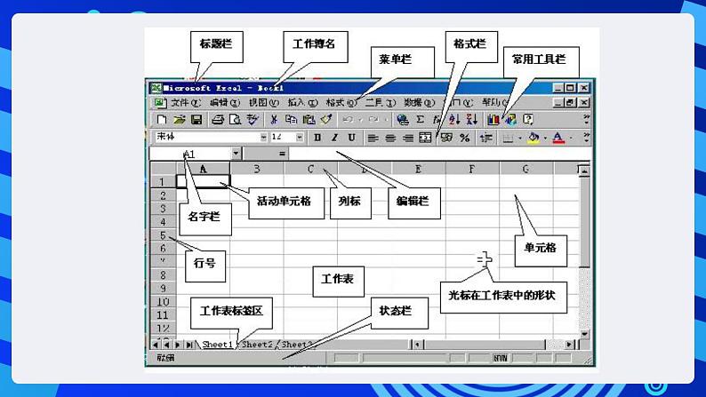This screenshot has width=706, height=397.
Task: Click the Save floppy disk icon
Action: (x=197, y=119)
